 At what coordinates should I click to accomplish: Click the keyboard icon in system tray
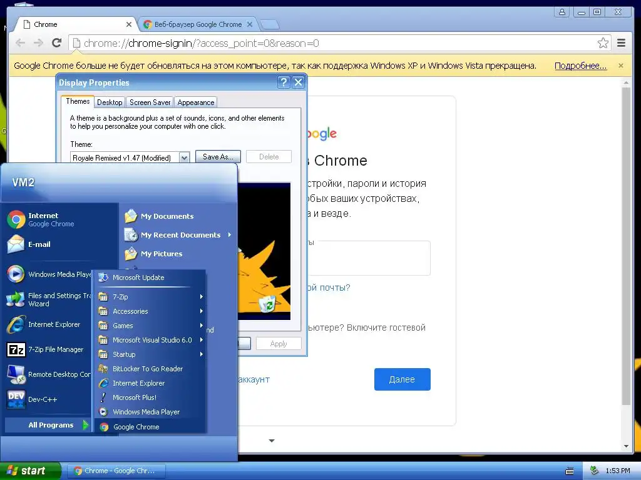tap(570, 471)
